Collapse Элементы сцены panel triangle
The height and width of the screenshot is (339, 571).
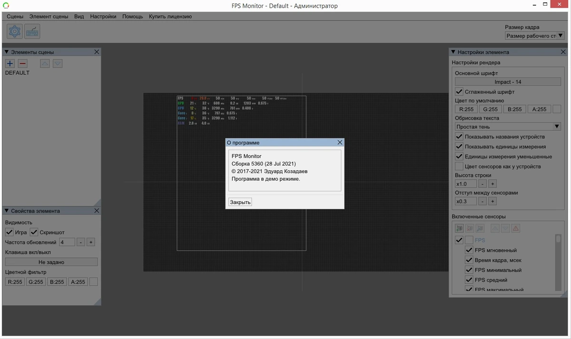tap(7, 52)
